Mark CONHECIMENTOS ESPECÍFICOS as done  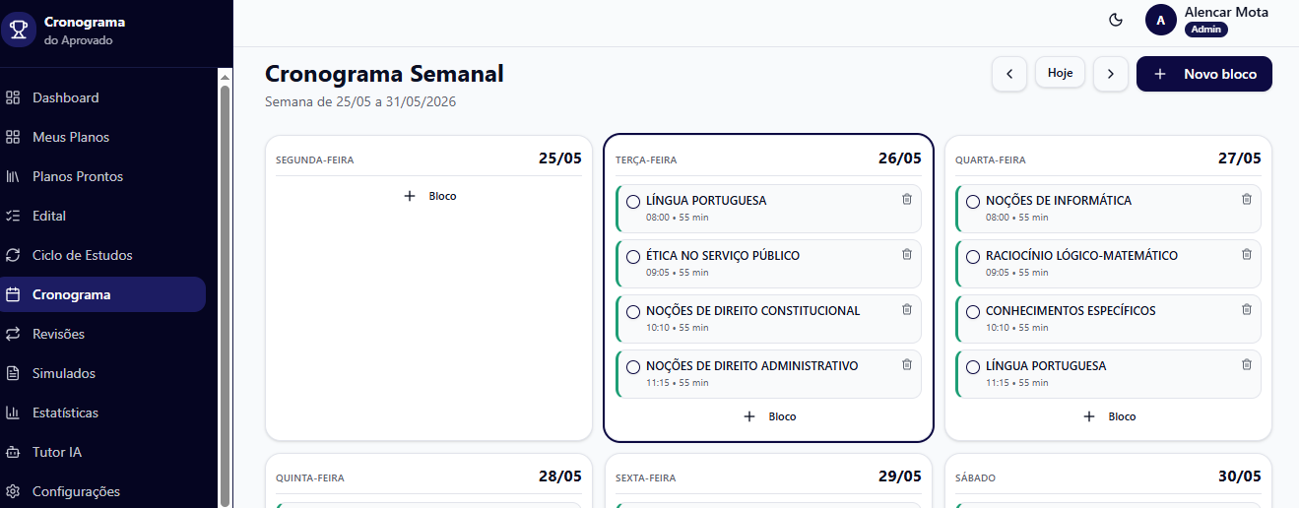tap(973, 312)
